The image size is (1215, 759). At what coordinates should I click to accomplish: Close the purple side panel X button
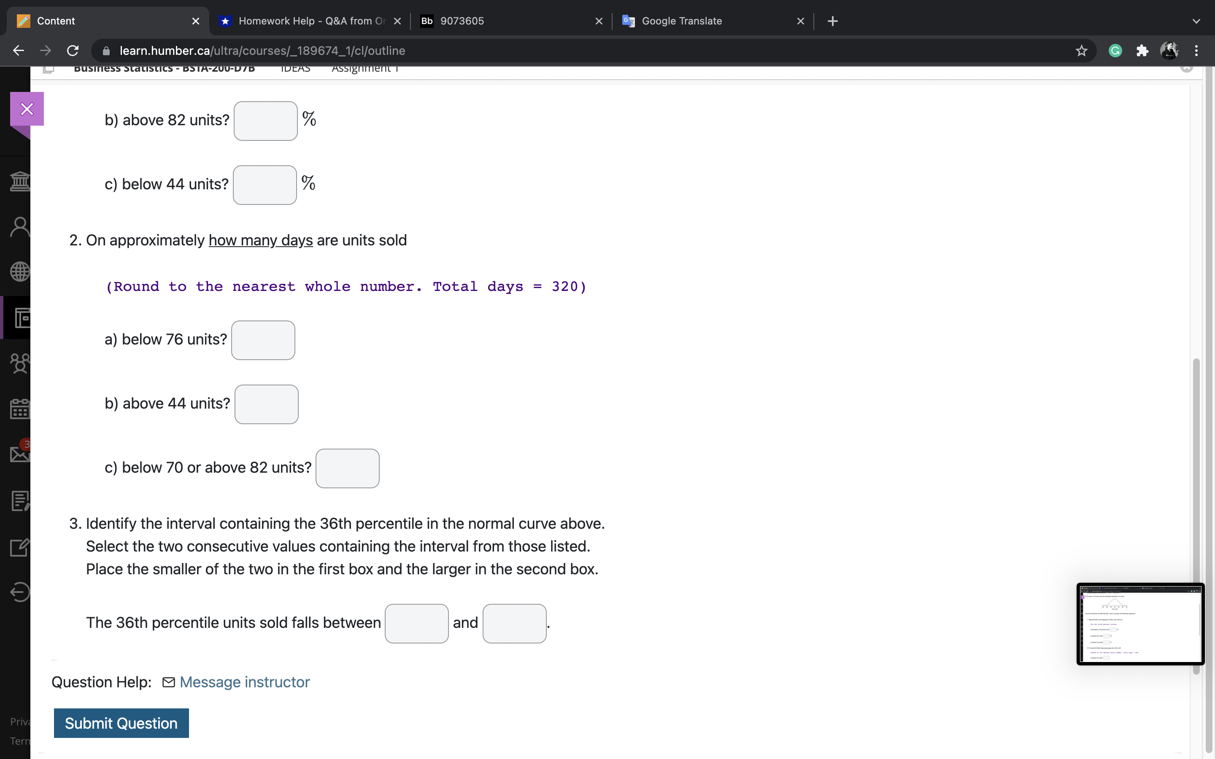27,109
